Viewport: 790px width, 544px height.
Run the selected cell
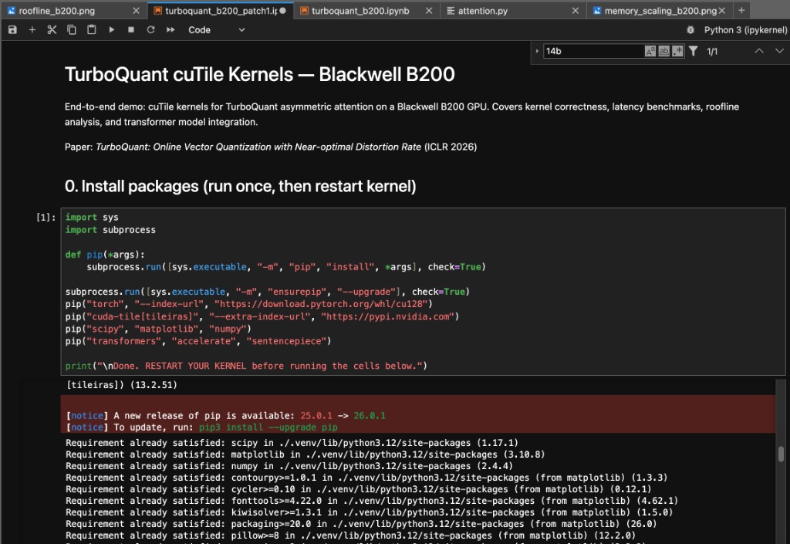112,30
